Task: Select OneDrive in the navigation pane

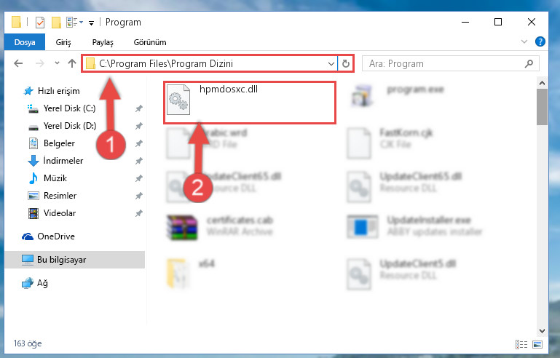Action: (49, 236)
